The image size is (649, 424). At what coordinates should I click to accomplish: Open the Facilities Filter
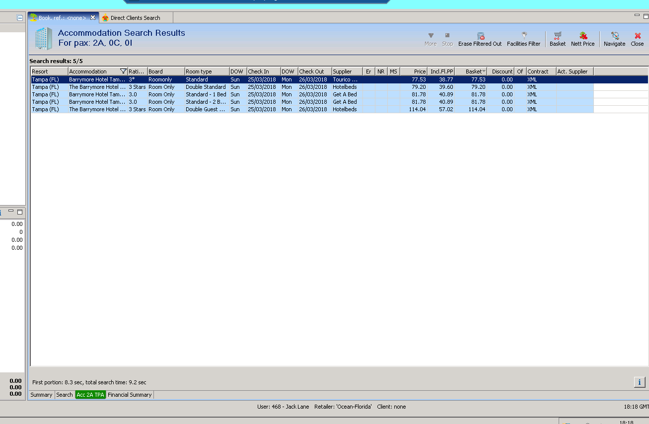click(523, 39)
